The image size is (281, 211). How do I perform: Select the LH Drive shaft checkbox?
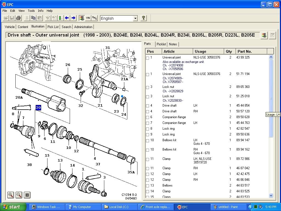(147, 105)
